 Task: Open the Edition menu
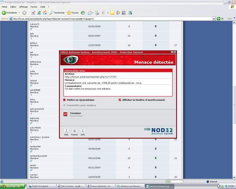[13, 7]
